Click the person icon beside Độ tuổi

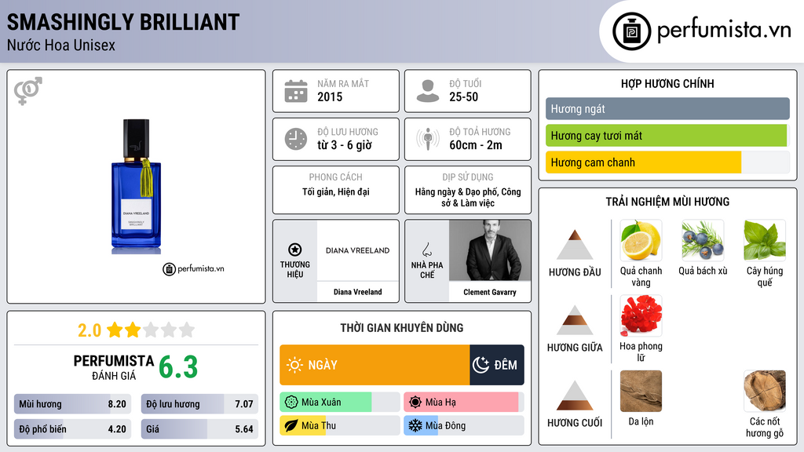428,91
